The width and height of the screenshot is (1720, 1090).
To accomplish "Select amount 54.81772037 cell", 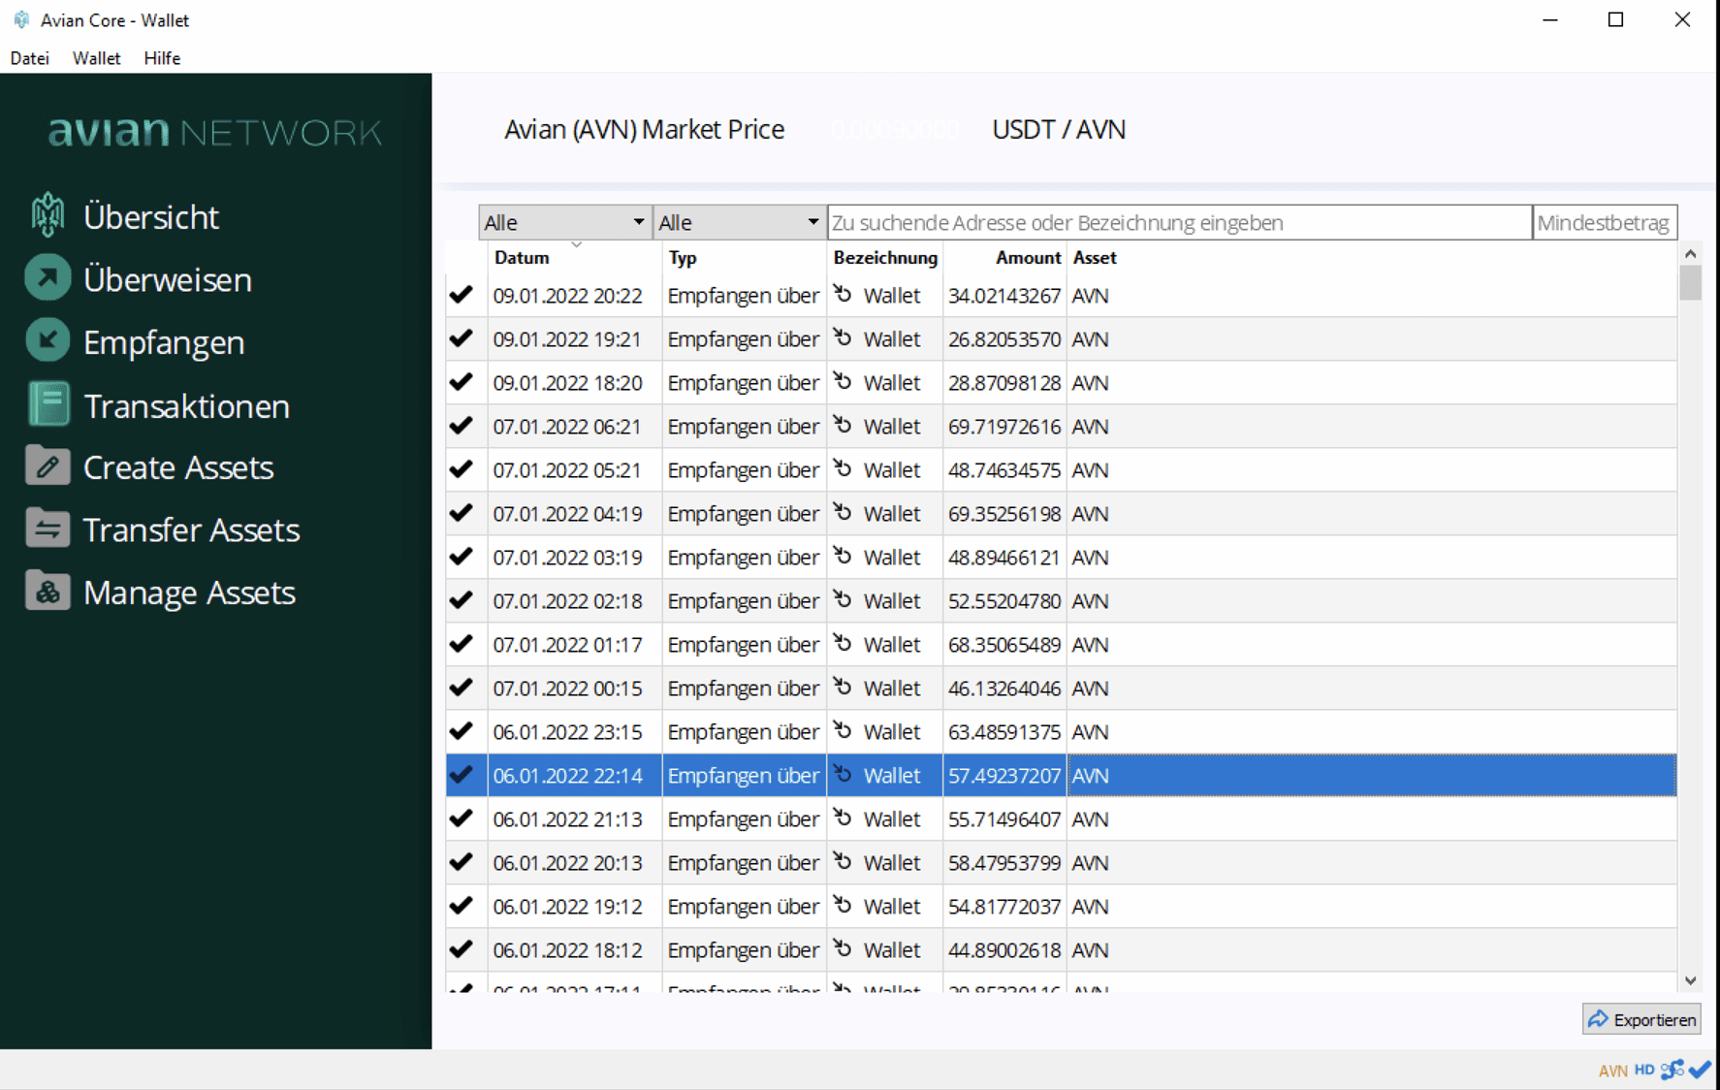I will (x=1004, y=907).
